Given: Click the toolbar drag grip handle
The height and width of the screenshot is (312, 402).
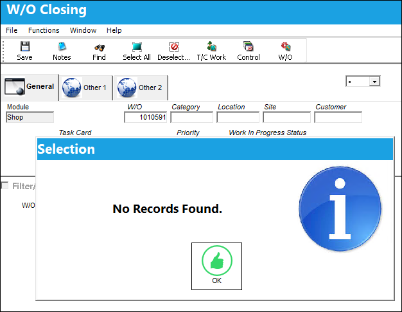Looking at the screenshot, I should (3, 51).
